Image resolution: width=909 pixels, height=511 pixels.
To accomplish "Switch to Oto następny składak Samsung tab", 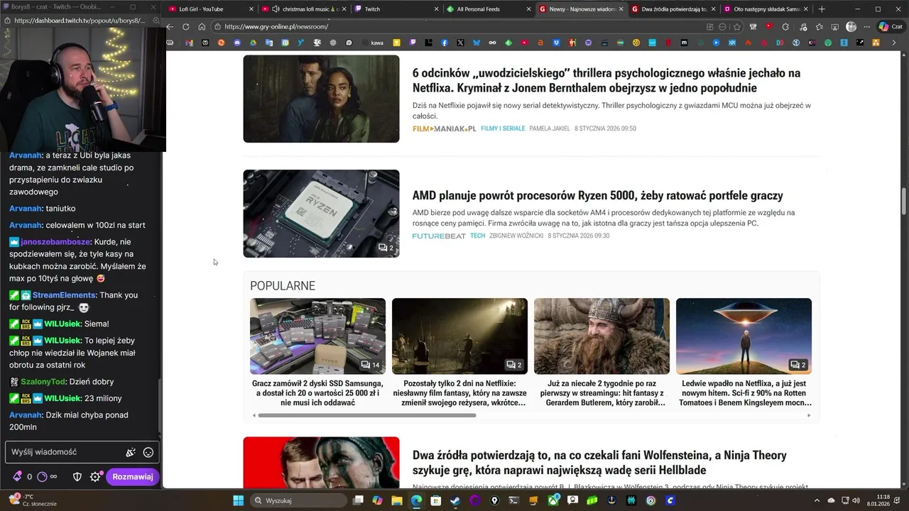I will coord(766,9).
